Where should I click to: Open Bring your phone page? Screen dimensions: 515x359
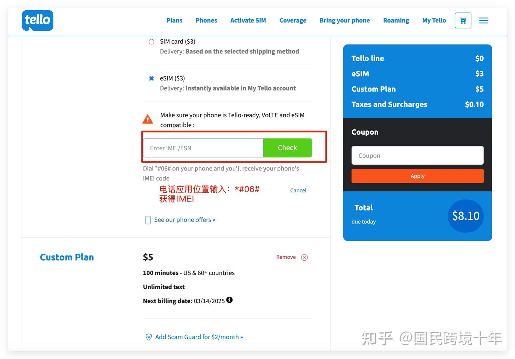[345, 20]
